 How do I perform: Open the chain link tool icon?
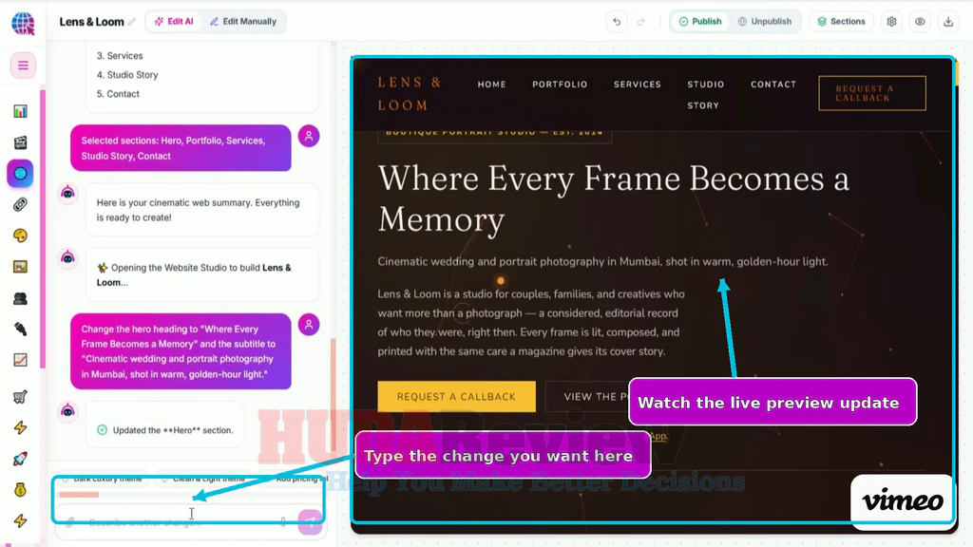point(21,205)
